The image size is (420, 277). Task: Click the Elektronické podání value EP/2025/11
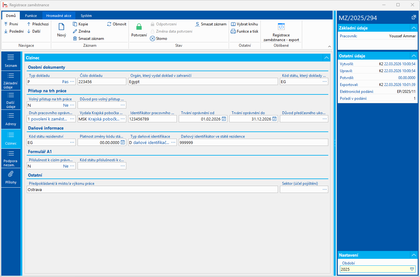tap(406, 92)
